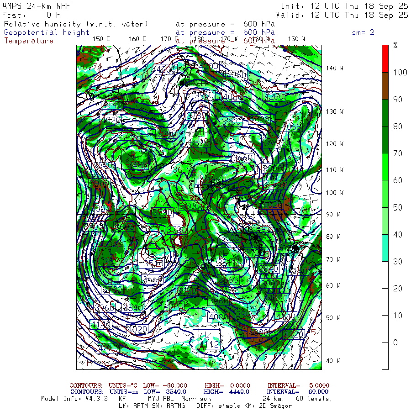Select the 'Fcst: 0 h' forecast hour text

pyautogui.click(x=32, y=15)
